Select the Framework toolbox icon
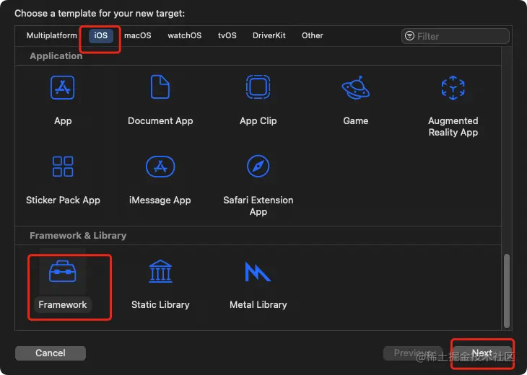The width and height of the screenshot is (527, 375). pos(63,271)
